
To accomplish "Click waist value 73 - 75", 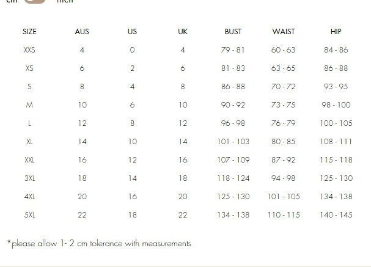I will click(283, 104).
